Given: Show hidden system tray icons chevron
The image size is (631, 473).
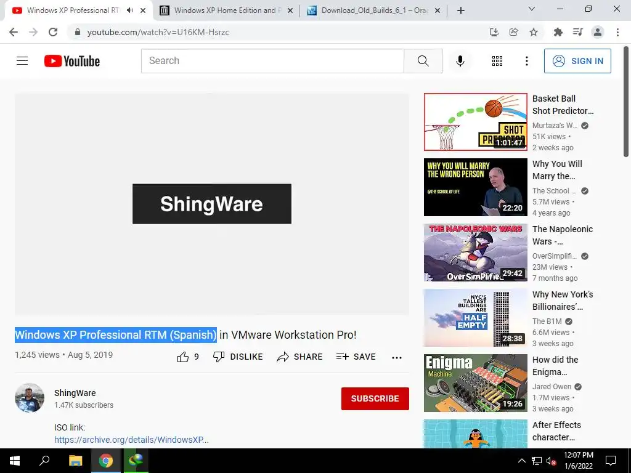Looking at the screenshot, I should (x=521, y=461).
